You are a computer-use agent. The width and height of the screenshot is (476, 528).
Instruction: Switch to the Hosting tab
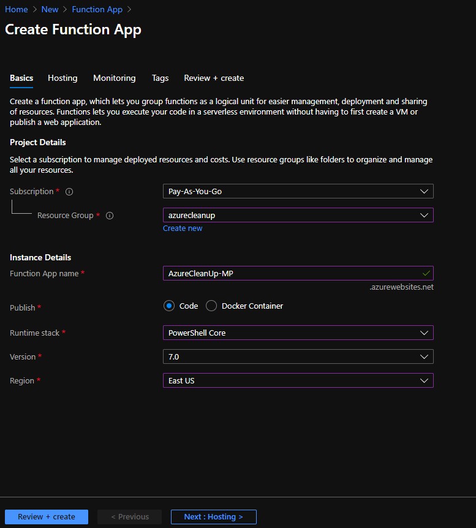tap(62, 78)
